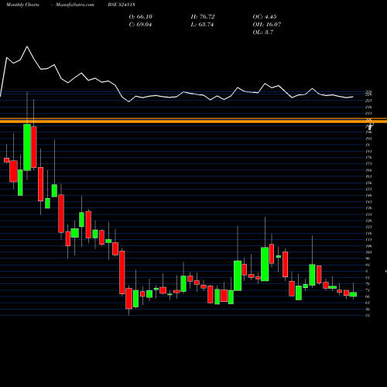Image resolution: width=387 pixels, height=387 pixels.
Task: Click the 'MunafaSutra.com' site label
Action: point(75,5)
